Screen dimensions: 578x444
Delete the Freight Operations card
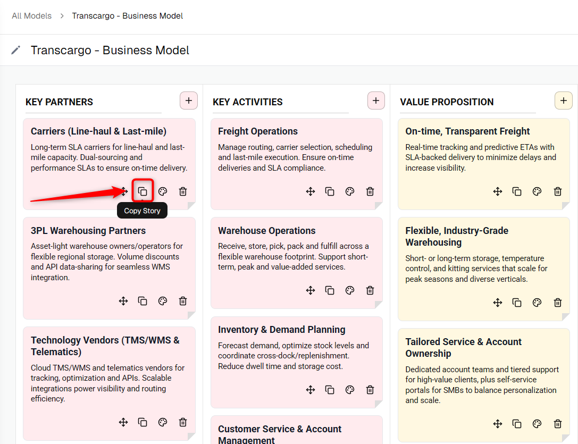[x=370, y=191]
